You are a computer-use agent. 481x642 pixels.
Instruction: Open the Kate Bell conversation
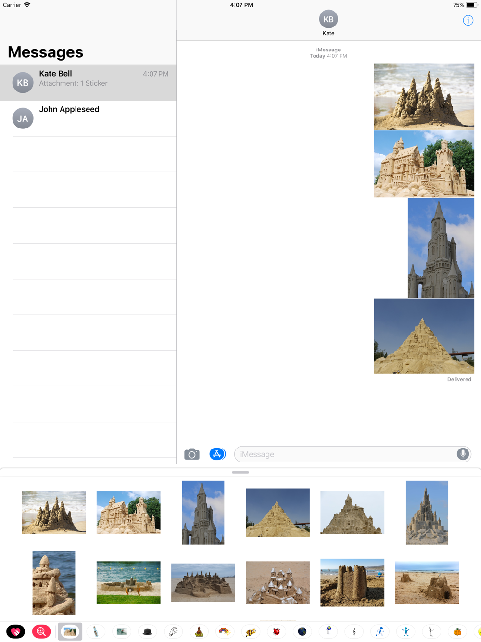click(88, 83)
